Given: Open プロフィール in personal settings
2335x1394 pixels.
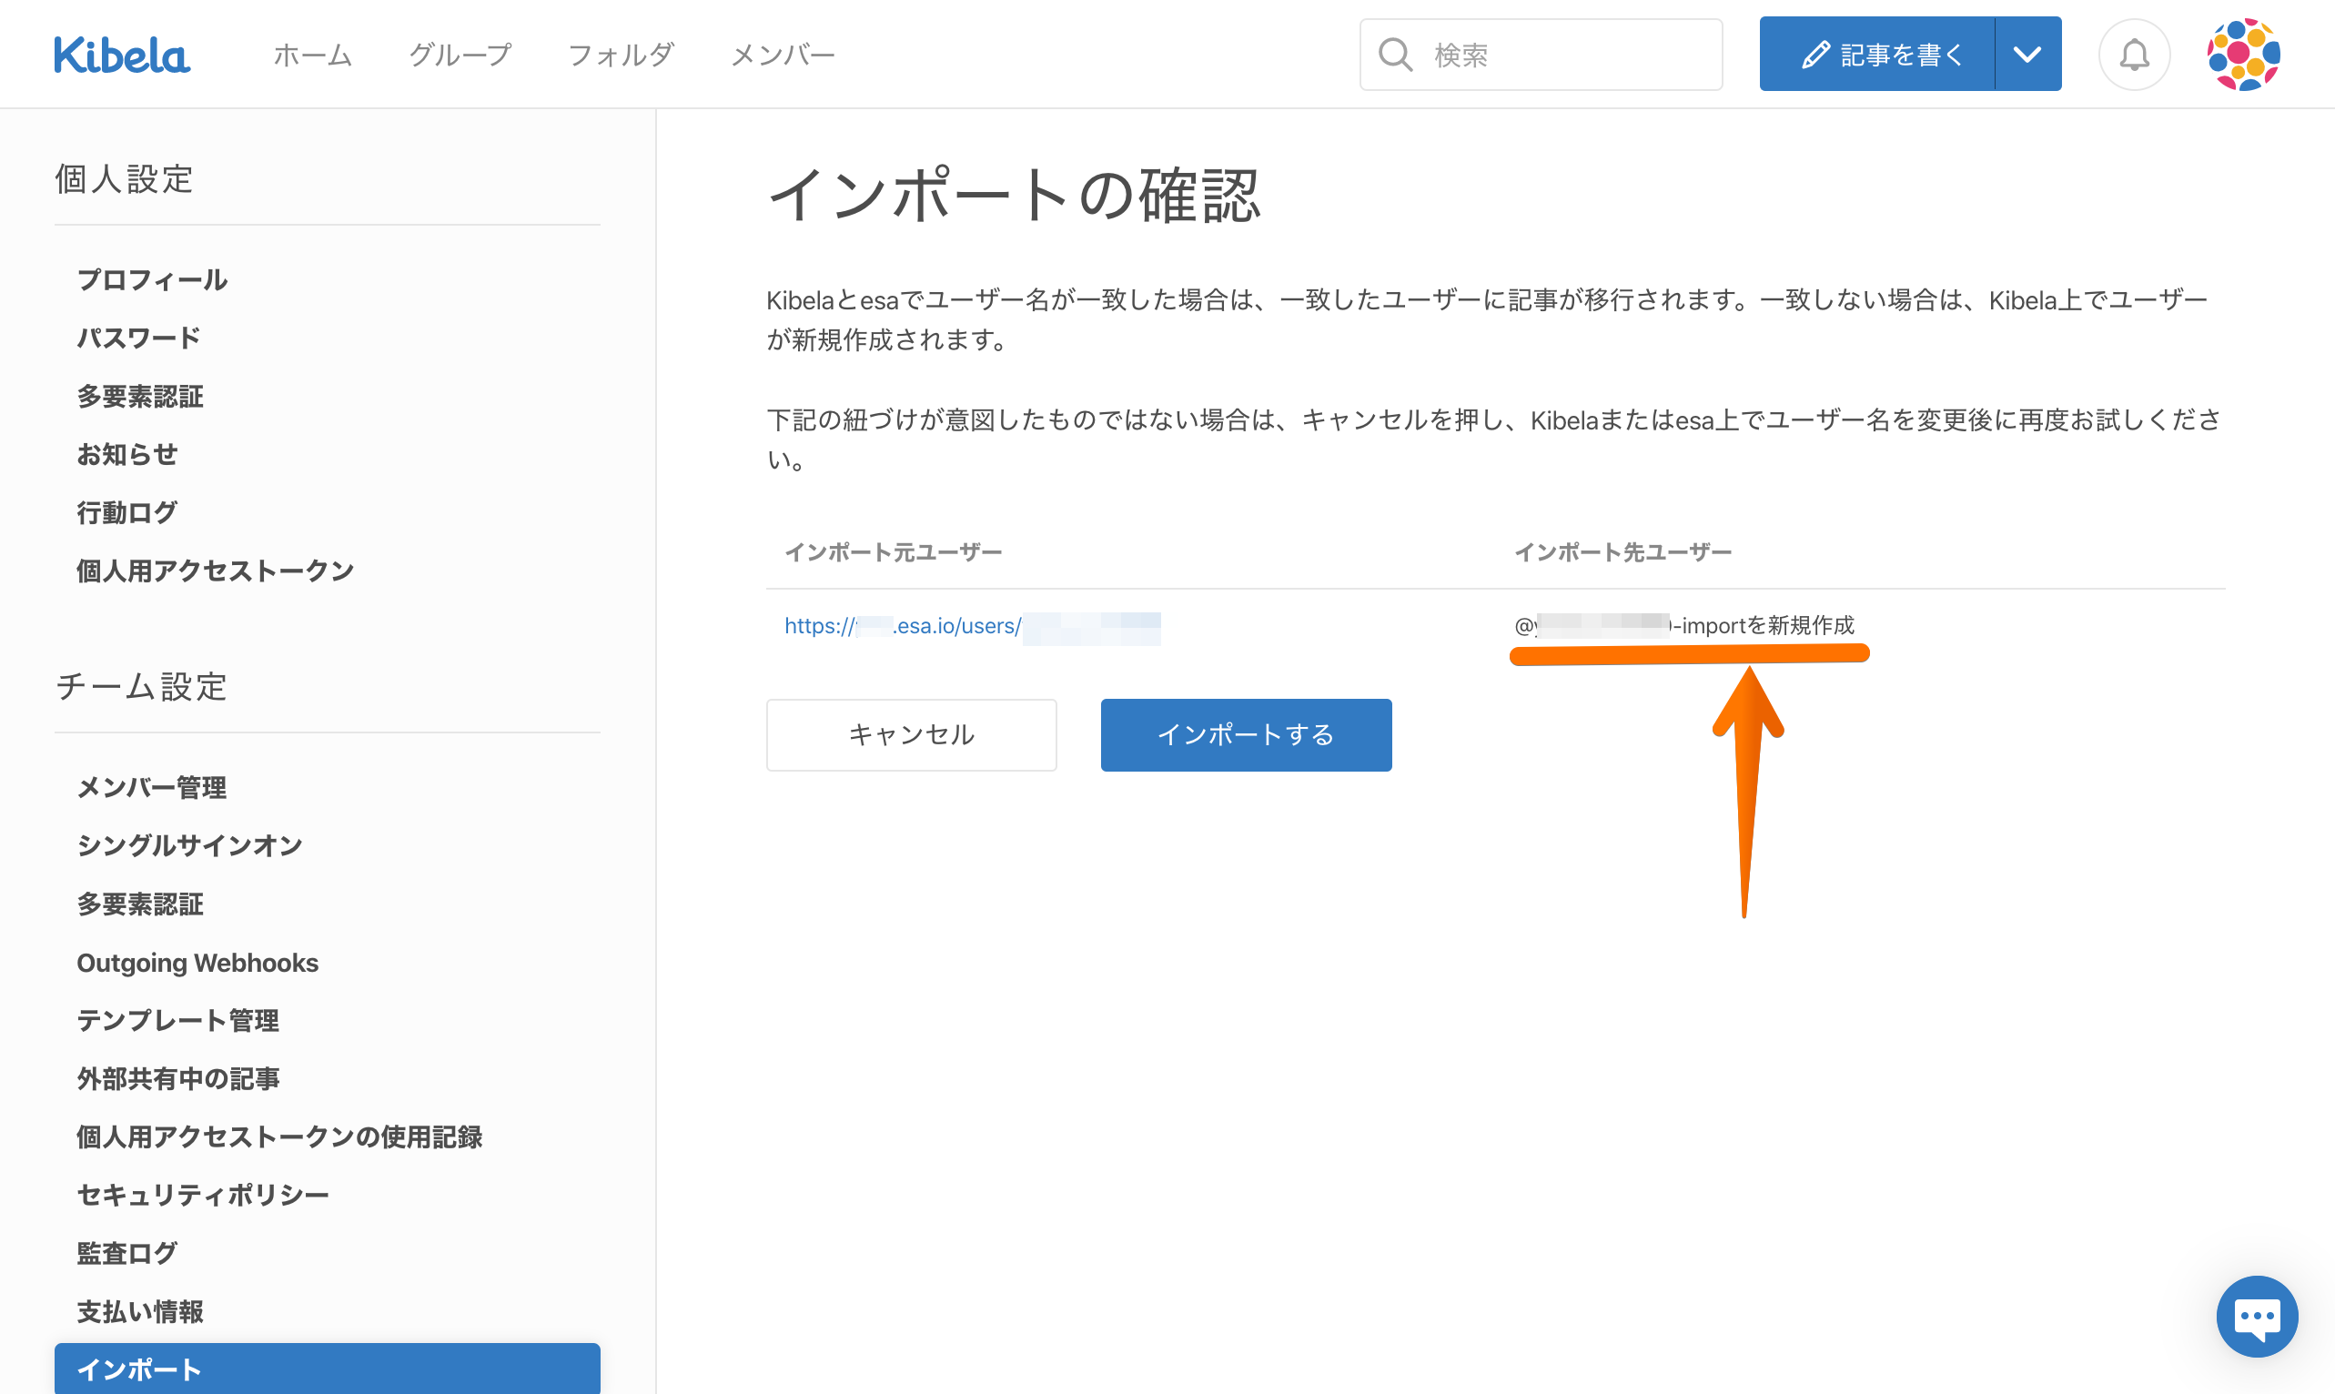Looking at the screenshot, I should pyautogui.click(x=152, y=279).
